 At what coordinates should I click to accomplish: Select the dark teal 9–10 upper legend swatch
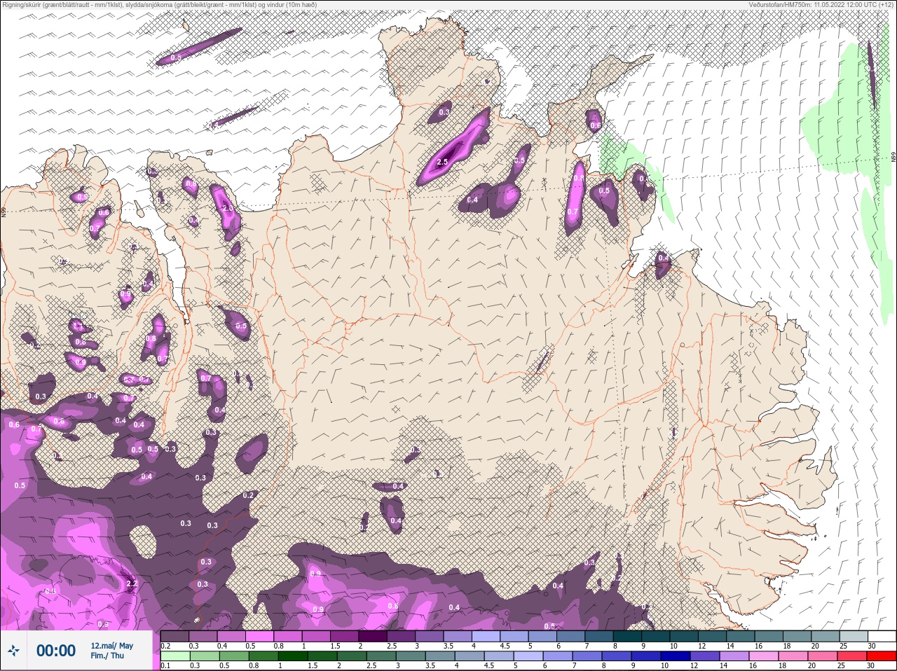click(x=657, y=636)
